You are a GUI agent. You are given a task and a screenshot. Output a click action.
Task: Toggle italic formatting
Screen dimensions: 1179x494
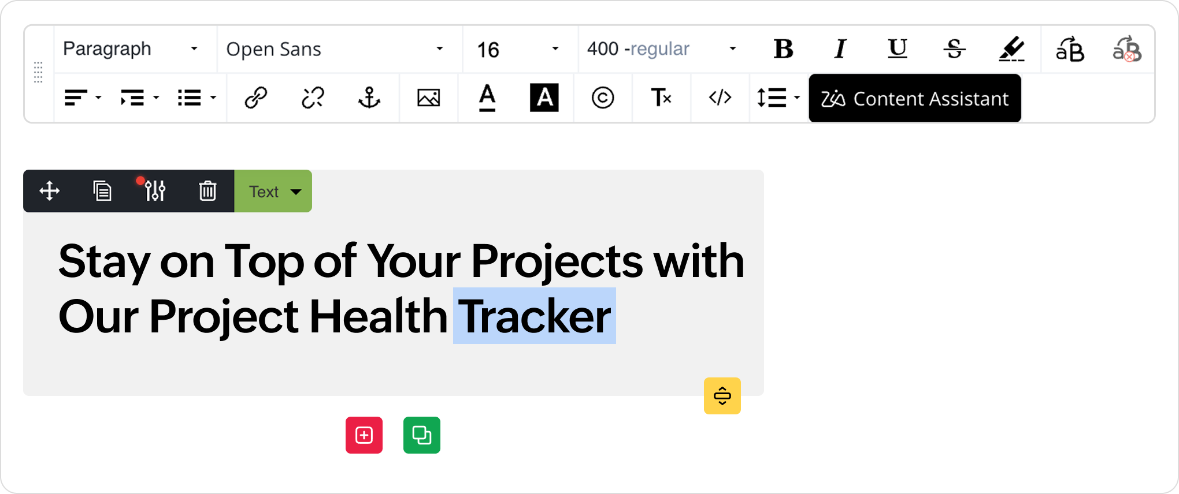pos(840,50)
